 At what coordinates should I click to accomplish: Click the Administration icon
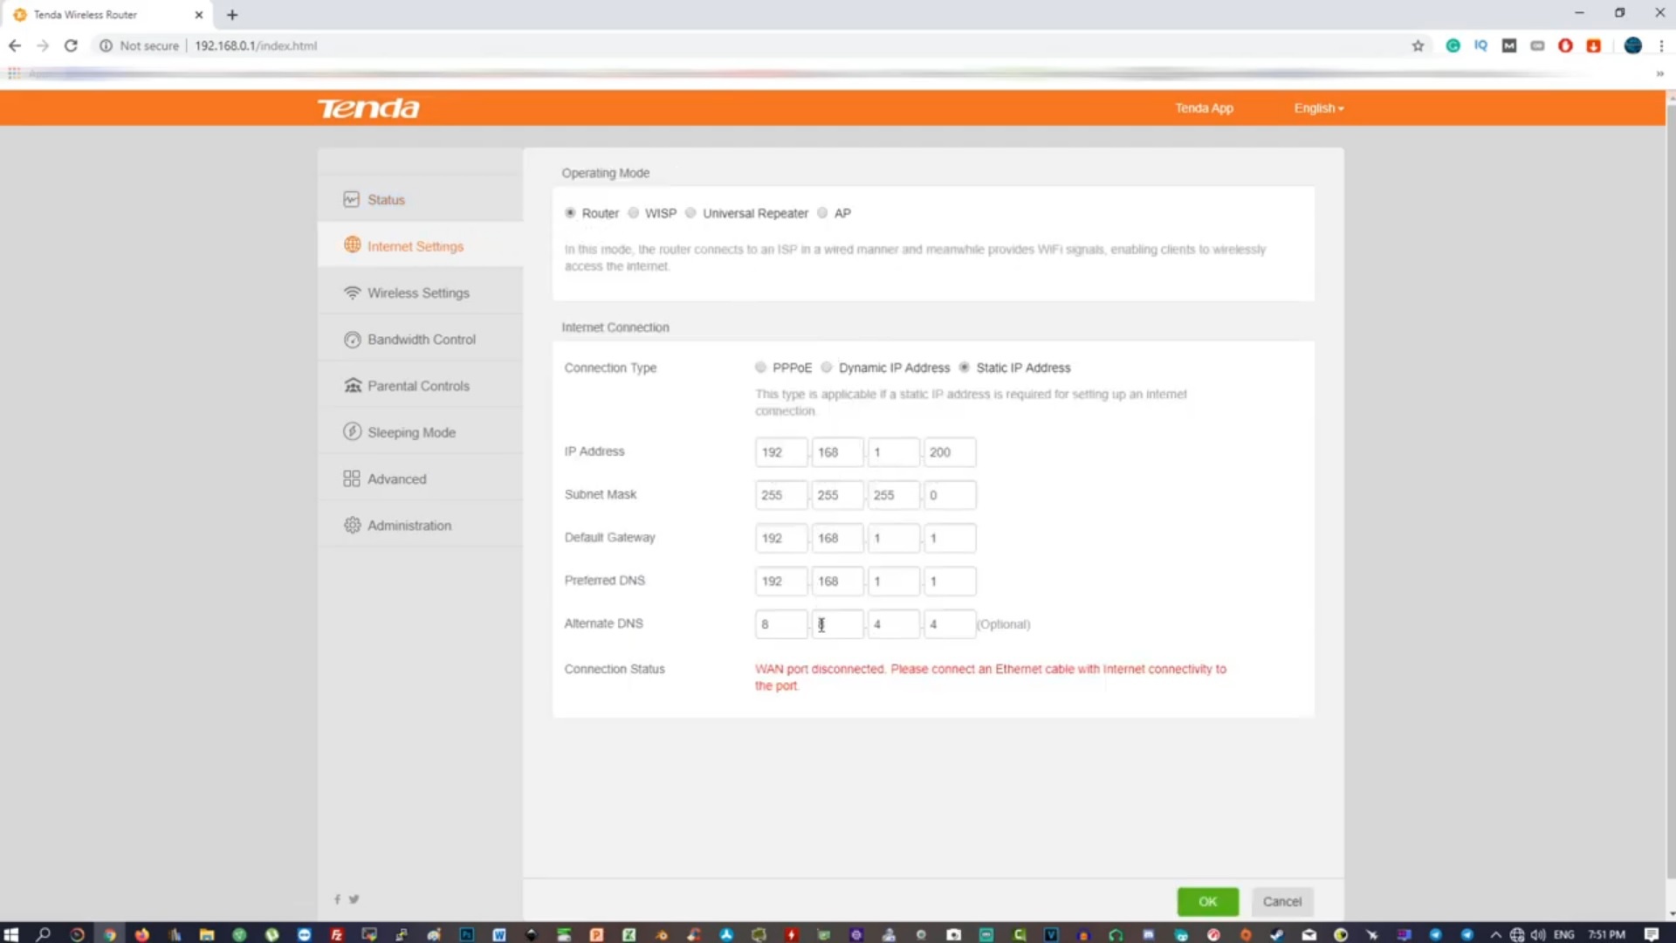pos(351,525)
